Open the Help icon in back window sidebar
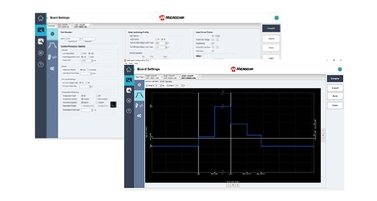 pyautogui.click(x=41, y=64)
